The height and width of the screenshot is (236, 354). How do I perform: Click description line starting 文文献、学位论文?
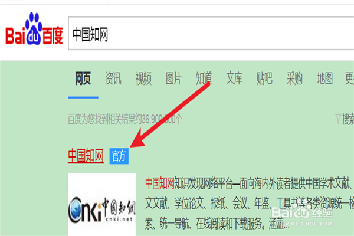pos(250,203)
